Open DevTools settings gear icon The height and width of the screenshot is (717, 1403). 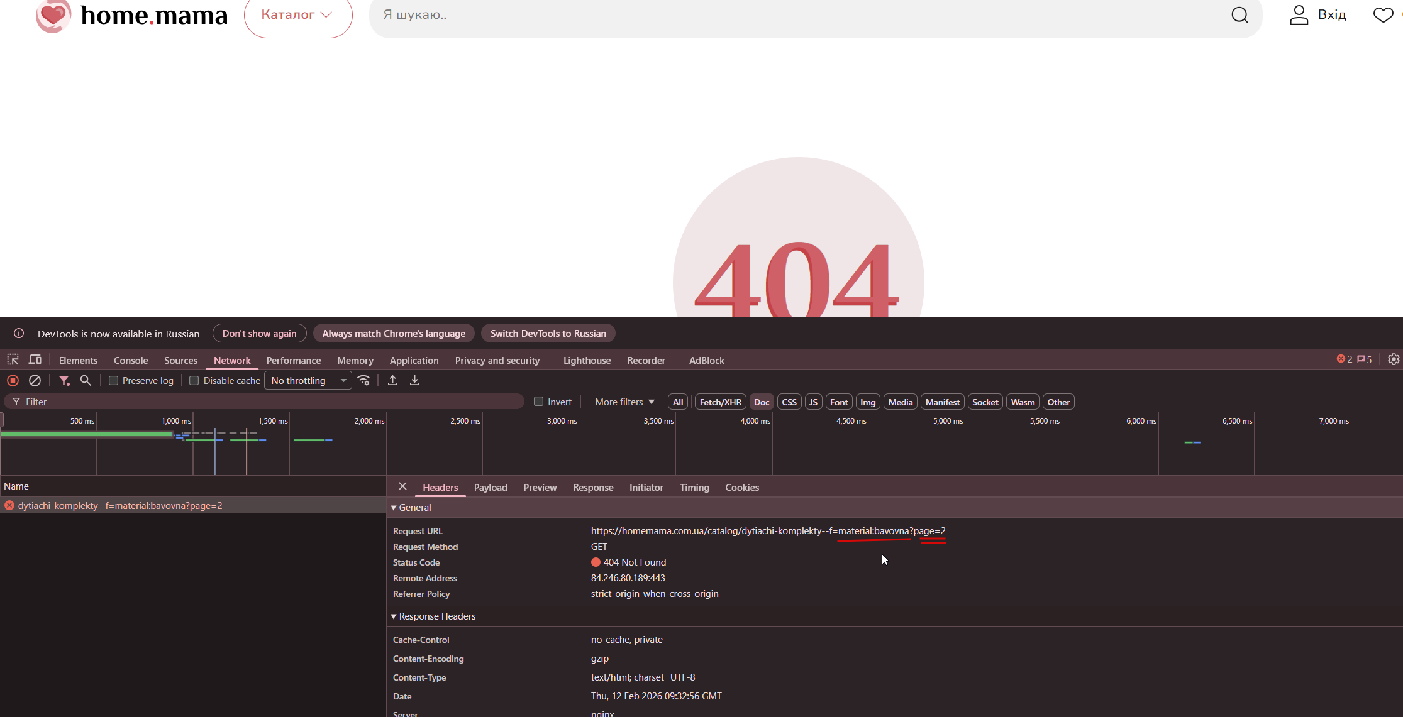(x=1394, y=359)
